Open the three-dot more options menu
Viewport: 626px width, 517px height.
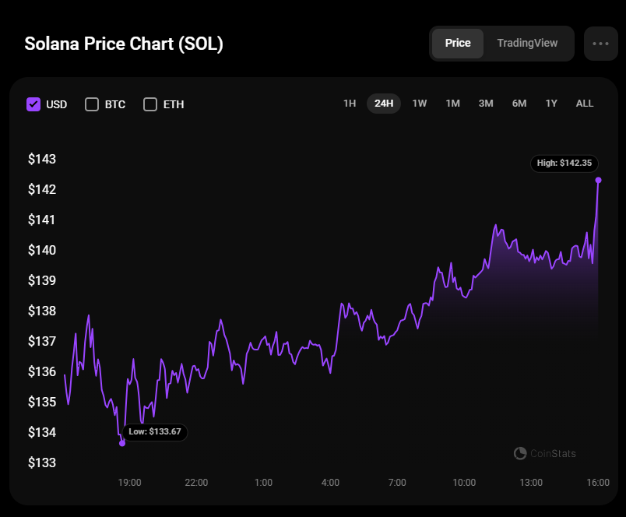(x=600, y=44)
